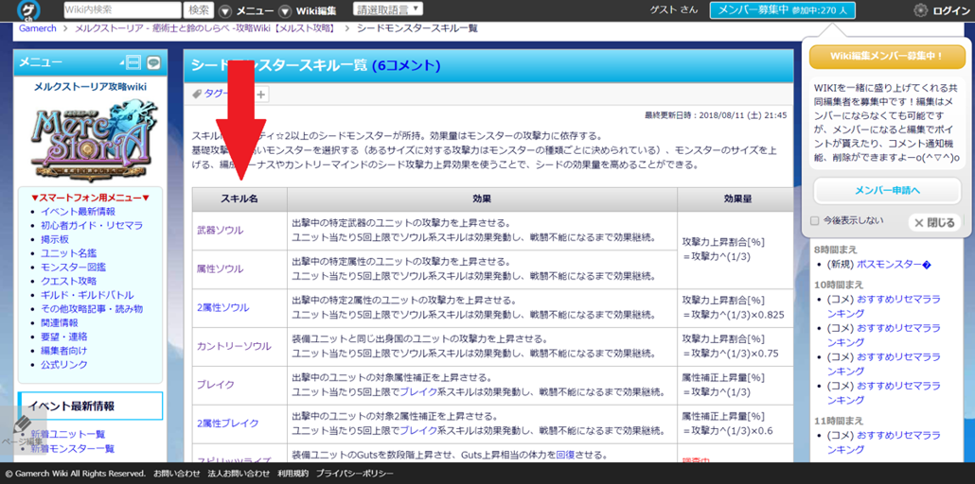
Task: Open the 利用規約 footer link
Action: 292,474
